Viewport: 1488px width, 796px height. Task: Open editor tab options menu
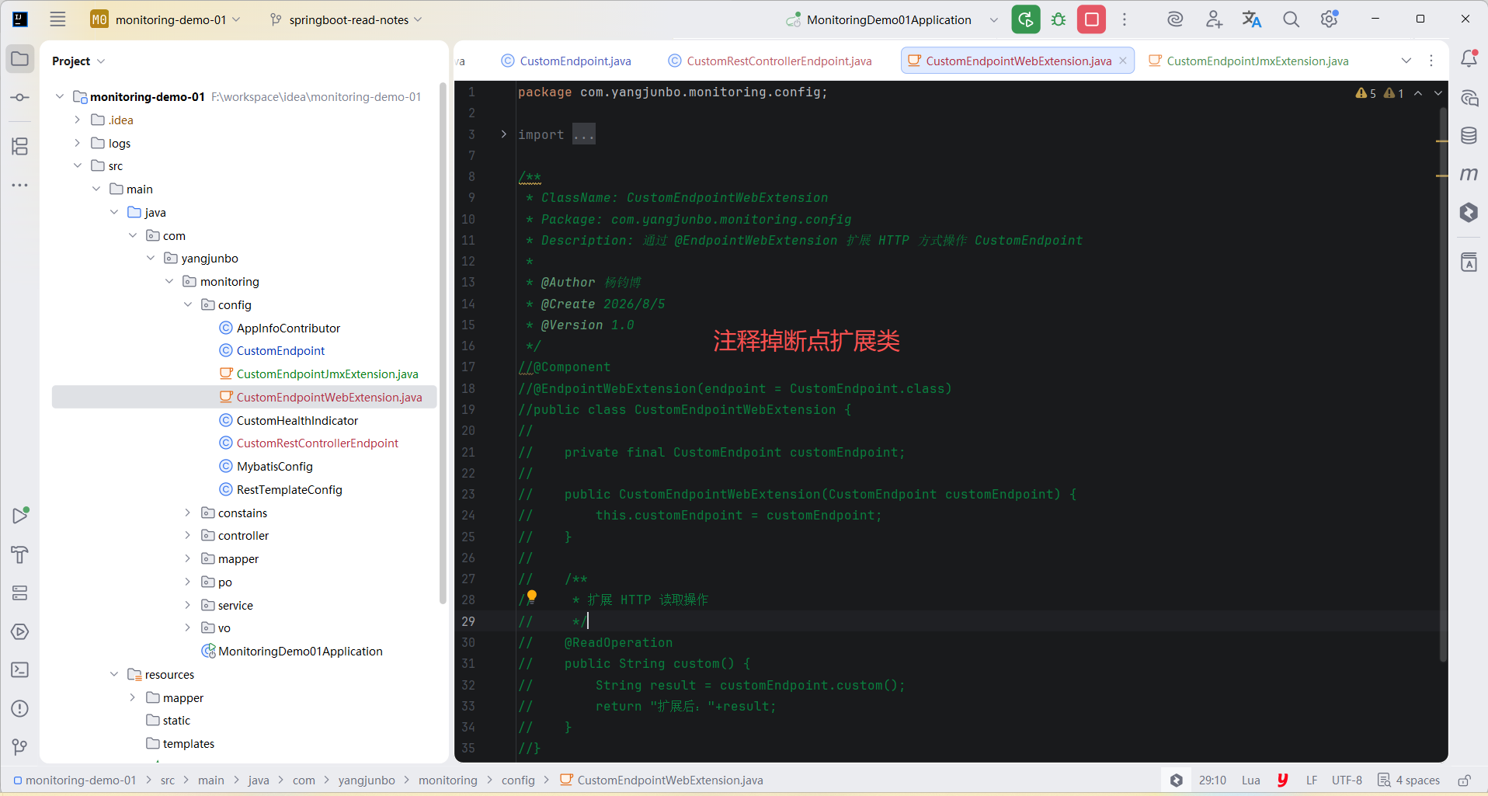(1431, 61)
